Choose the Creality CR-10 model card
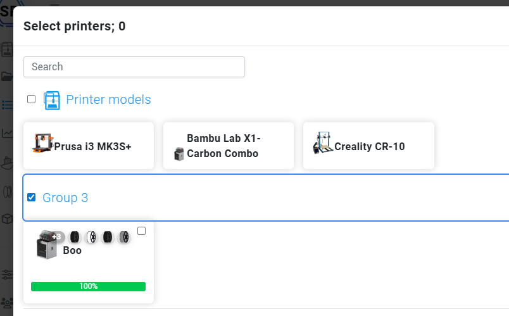The width and height of the screenshot is (509, 316). (x=368, y=146)
